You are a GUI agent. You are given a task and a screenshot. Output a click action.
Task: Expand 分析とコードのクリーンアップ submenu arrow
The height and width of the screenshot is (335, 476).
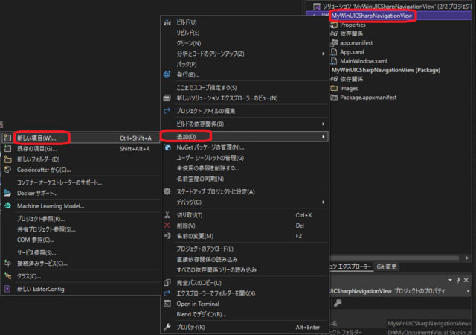[x=323, y=54]
